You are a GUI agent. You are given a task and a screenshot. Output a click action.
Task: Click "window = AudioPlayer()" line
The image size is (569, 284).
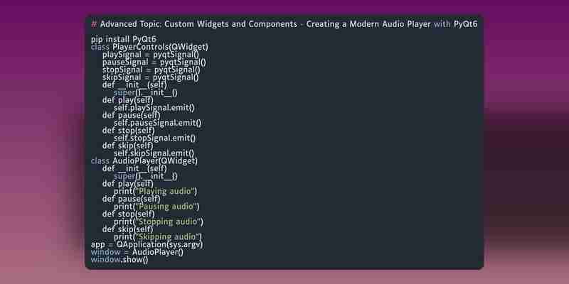click(137, 253)
